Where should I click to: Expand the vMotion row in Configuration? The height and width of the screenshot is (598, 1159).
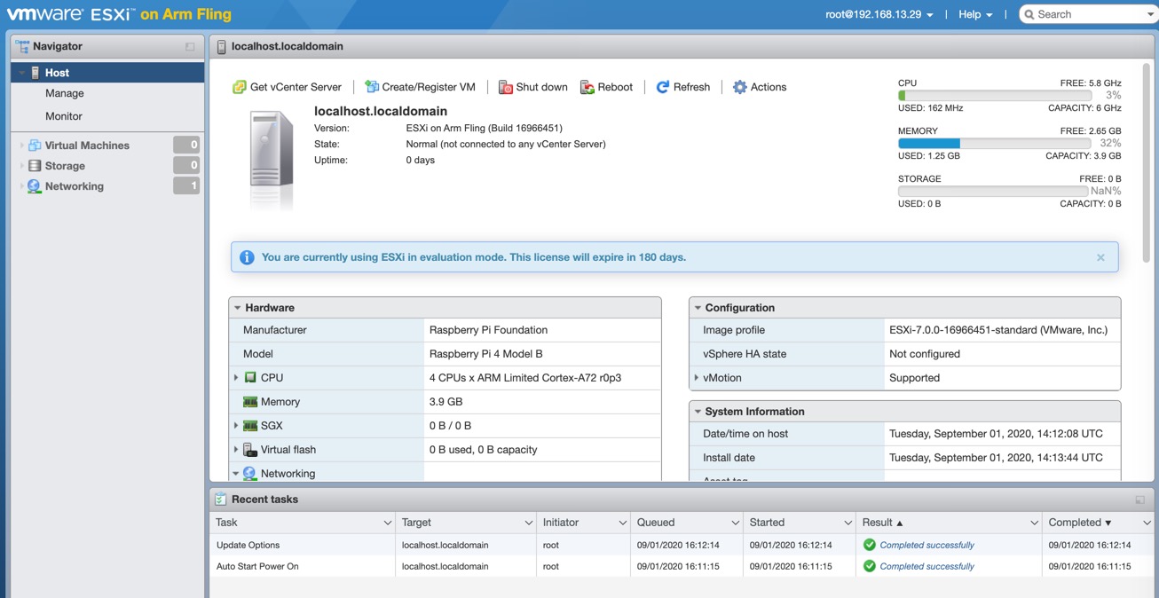(x=696, y=378)
